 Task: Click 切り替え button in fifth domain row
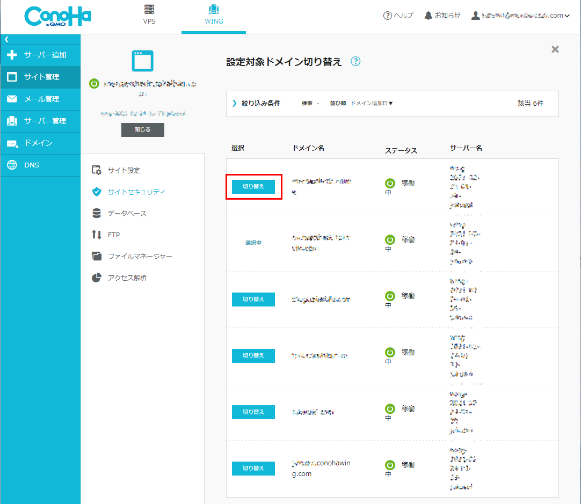pos(253,412)
